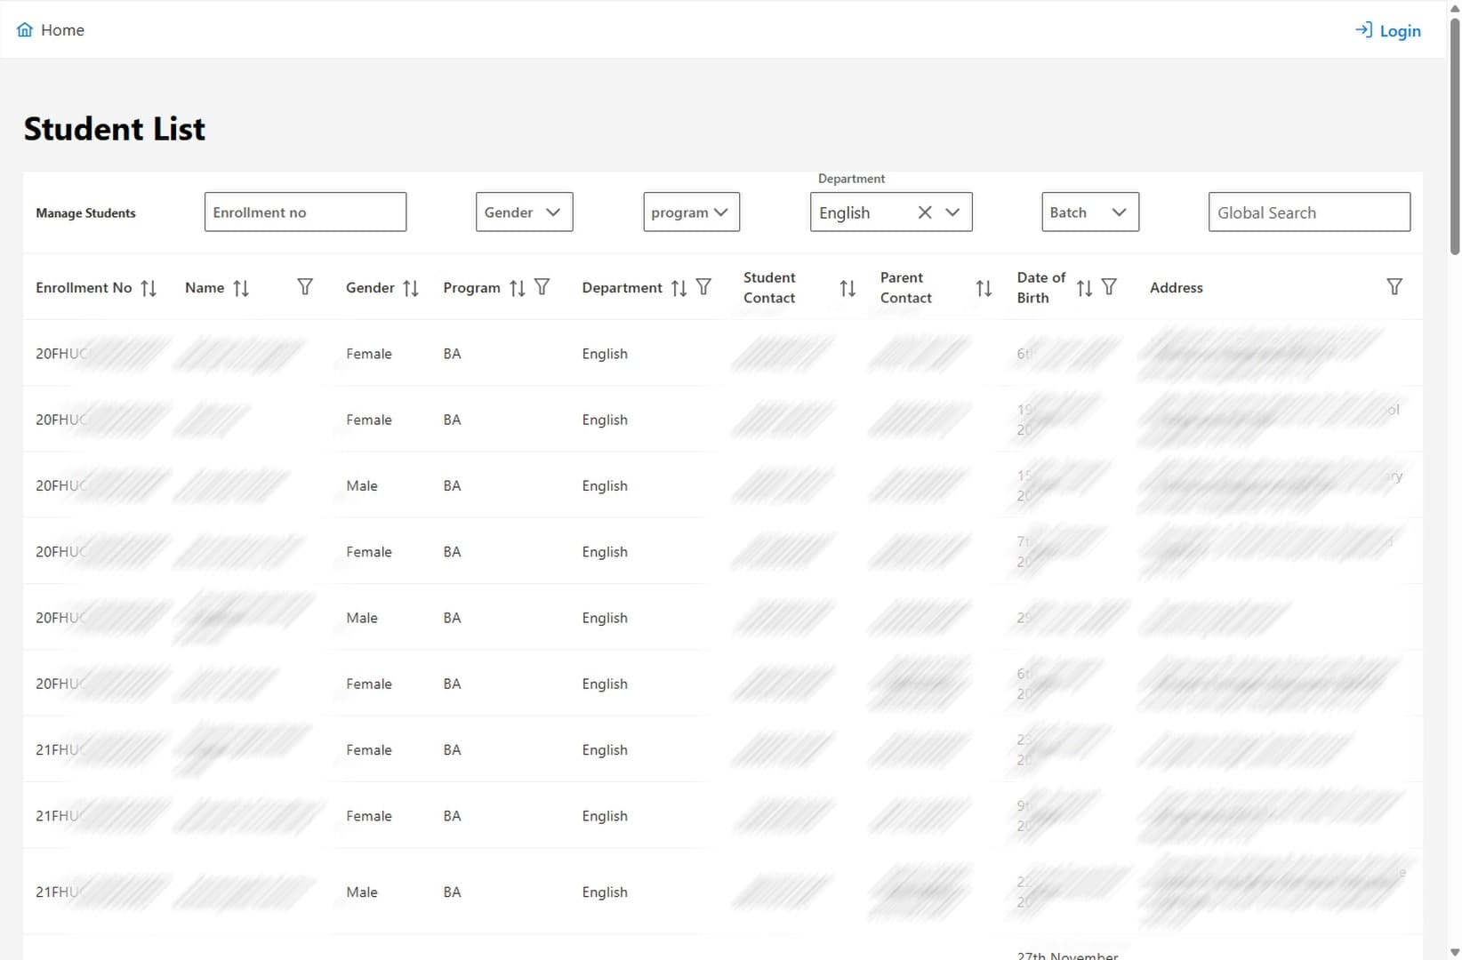Sort the Student Contact column
The width and height of the screenshot is (1462, 960).
(x=846, y=287)
